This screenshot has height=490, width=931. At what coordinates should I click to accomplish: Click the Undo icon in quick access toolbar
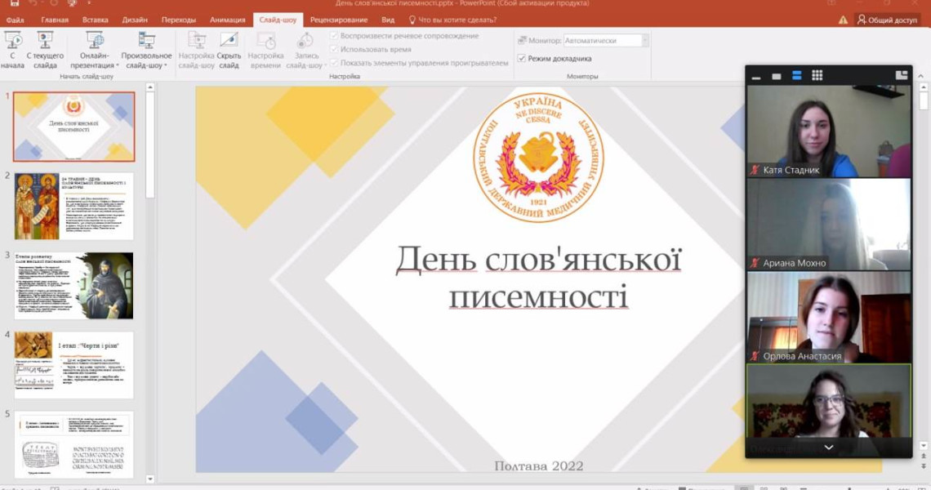click(x=33, y=3)
